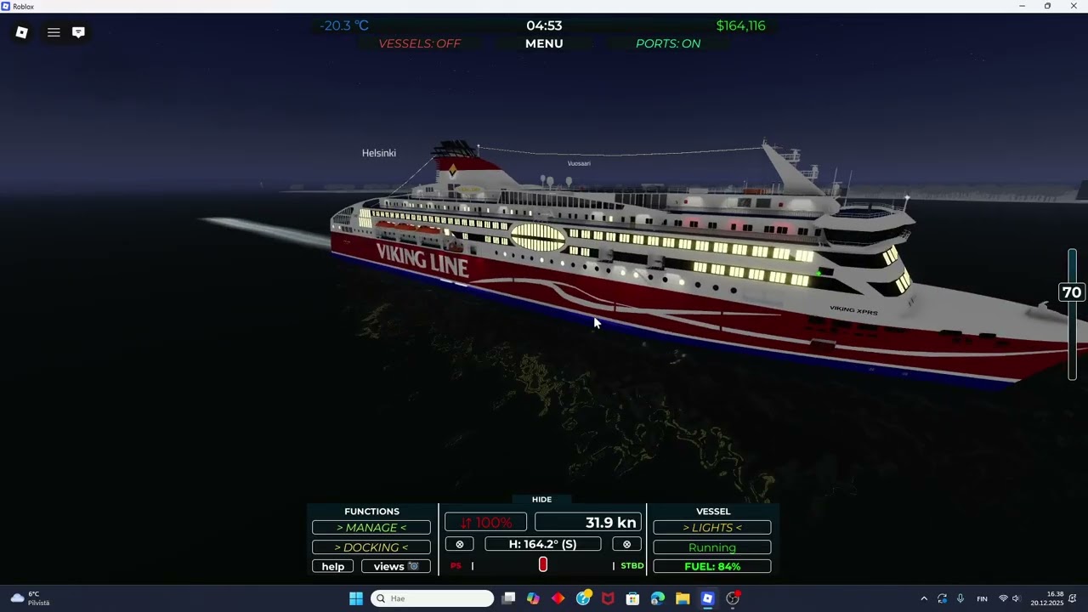Open McAfee from the taskbar
Screen dimensions: 1088x612
pos(608,598)
